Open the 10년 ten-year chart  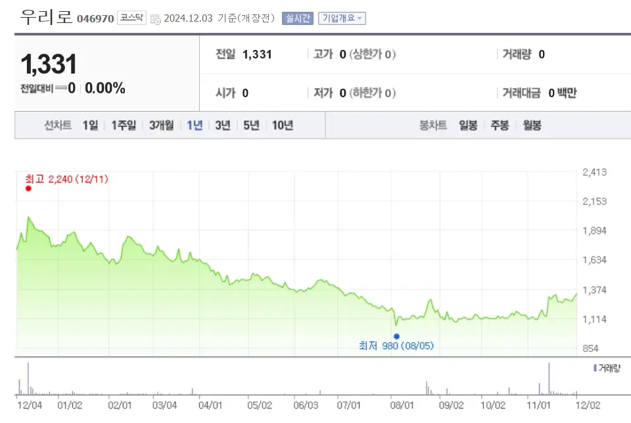(281, 125)
